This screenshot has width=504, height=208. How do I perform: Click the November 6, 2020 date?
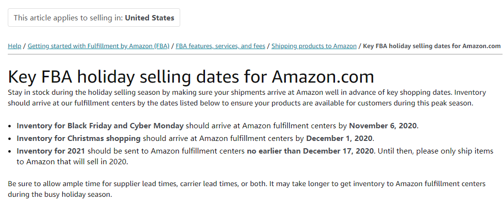click(383, 125)
